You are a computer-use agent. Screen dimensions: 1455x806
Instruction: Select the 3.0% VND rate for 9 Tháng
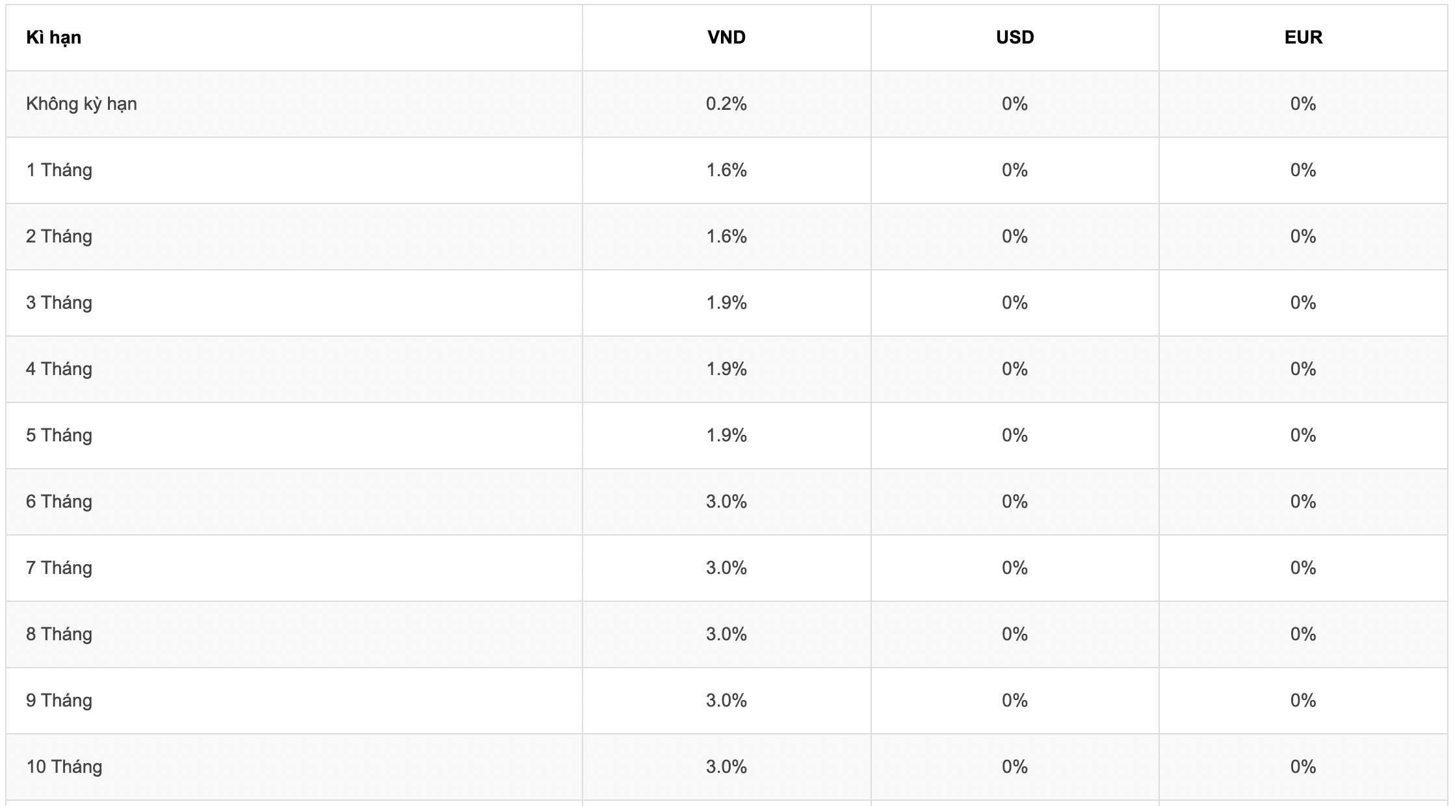(726, 701)
